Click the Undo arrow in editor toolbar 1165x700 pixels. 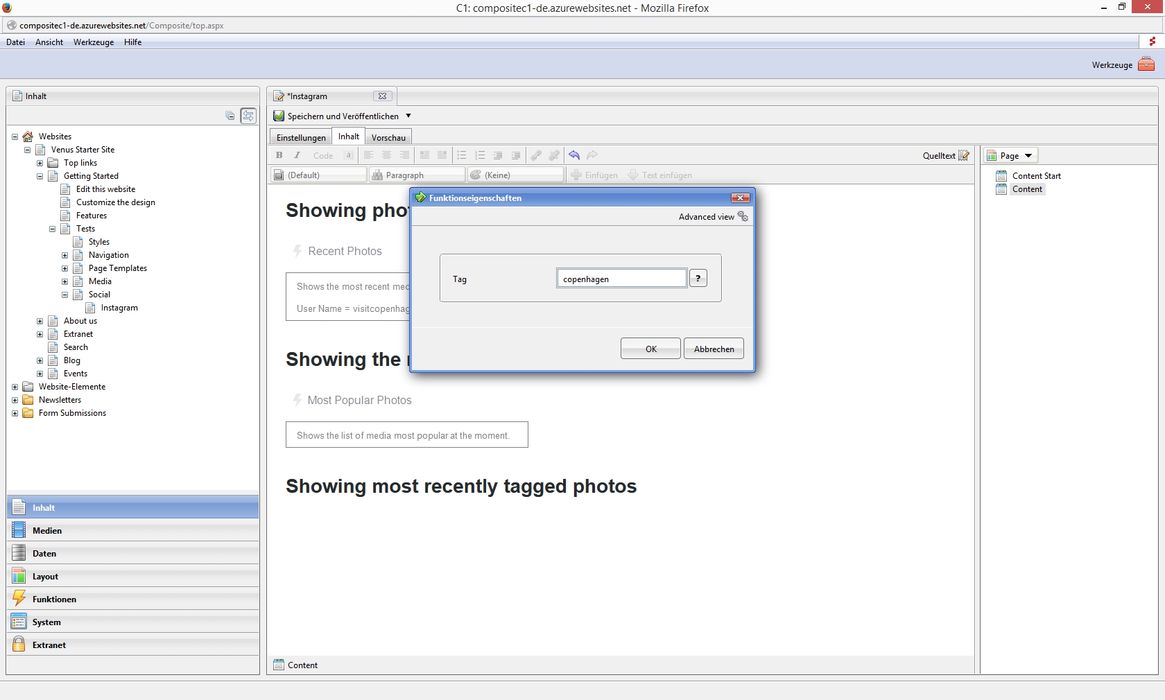(574, 155)
